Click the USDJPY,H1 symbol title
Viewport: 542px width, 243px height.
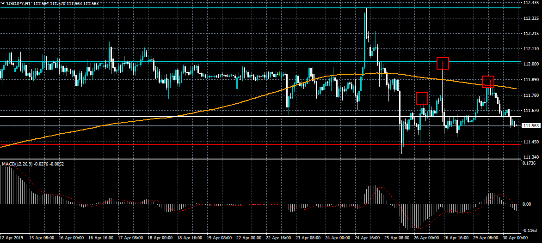click(x=18, y=3)
